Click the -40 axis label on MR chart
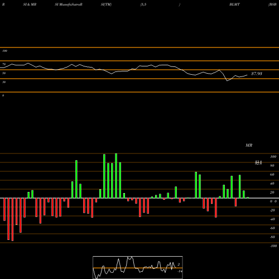Screen dimensions: 279x279 (x=272, y=219)
